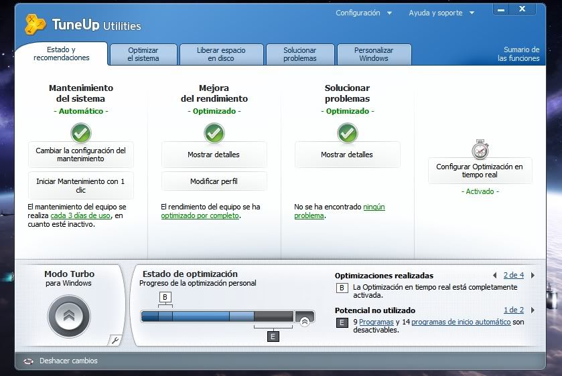Click the dark unused section of progress bar
Image resolution: width=562 pixels, height=376 pixels.
pos(274,316)
